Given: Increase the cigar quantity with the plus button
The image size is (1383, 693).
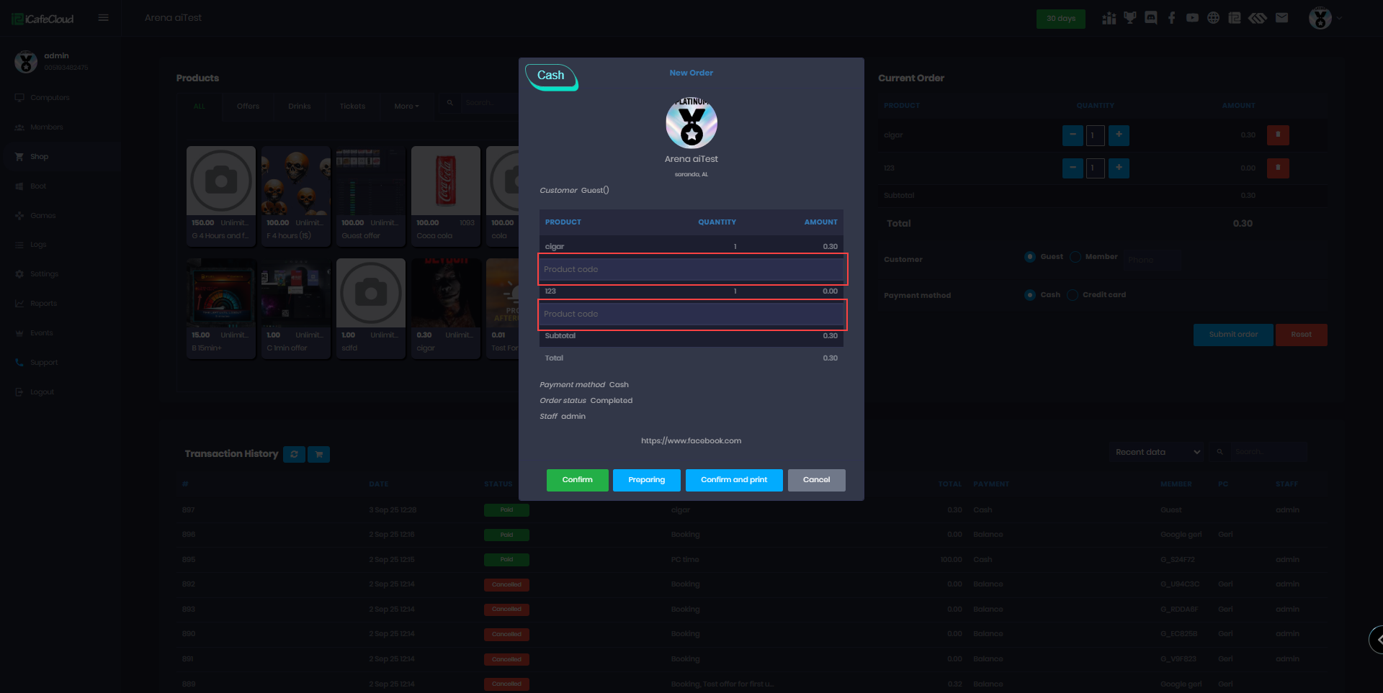Looking at the screenshot, I should (x=1119, y=135).
